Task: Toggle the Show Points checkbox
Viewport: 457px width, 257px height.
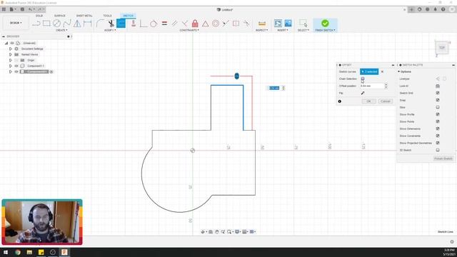Action: point(438,121)
